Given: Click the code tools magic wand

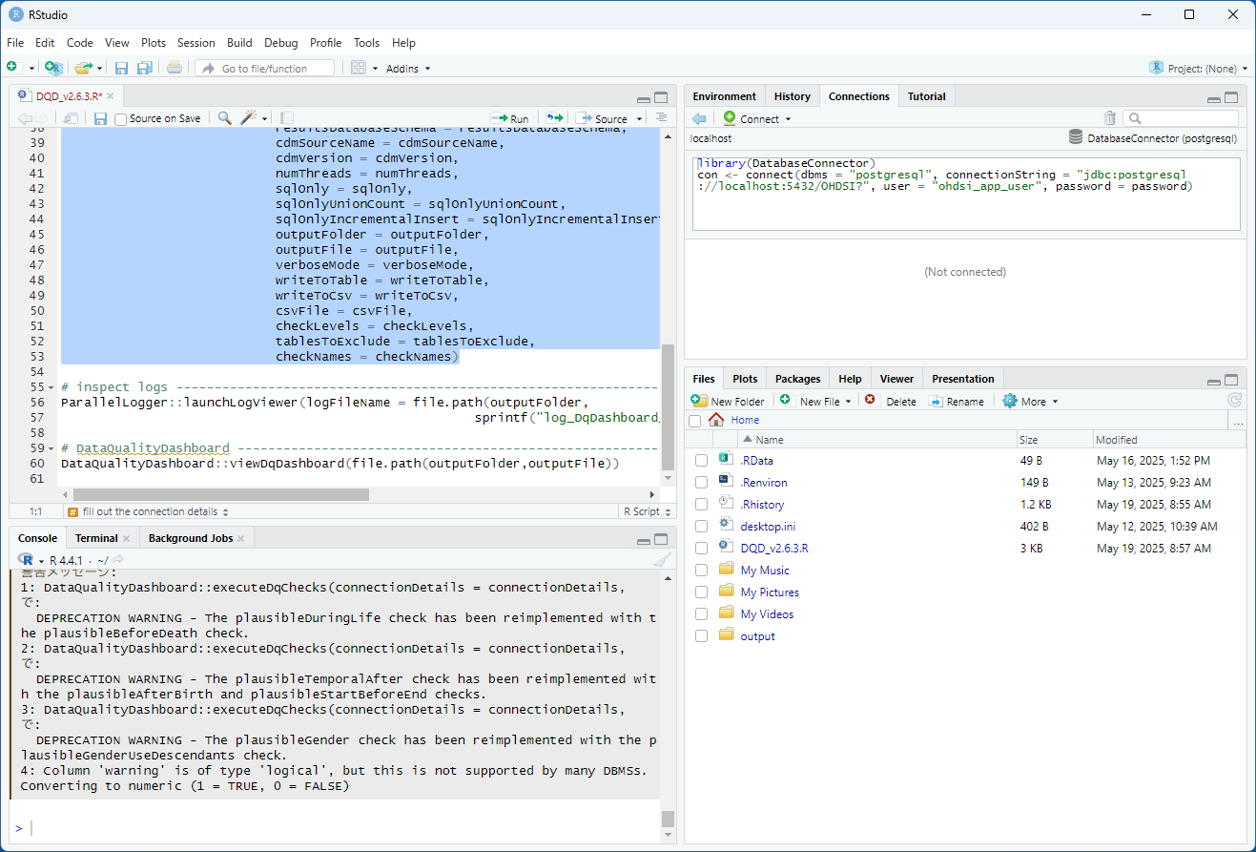Looking at the screenshot, I should tap(250, 118).
